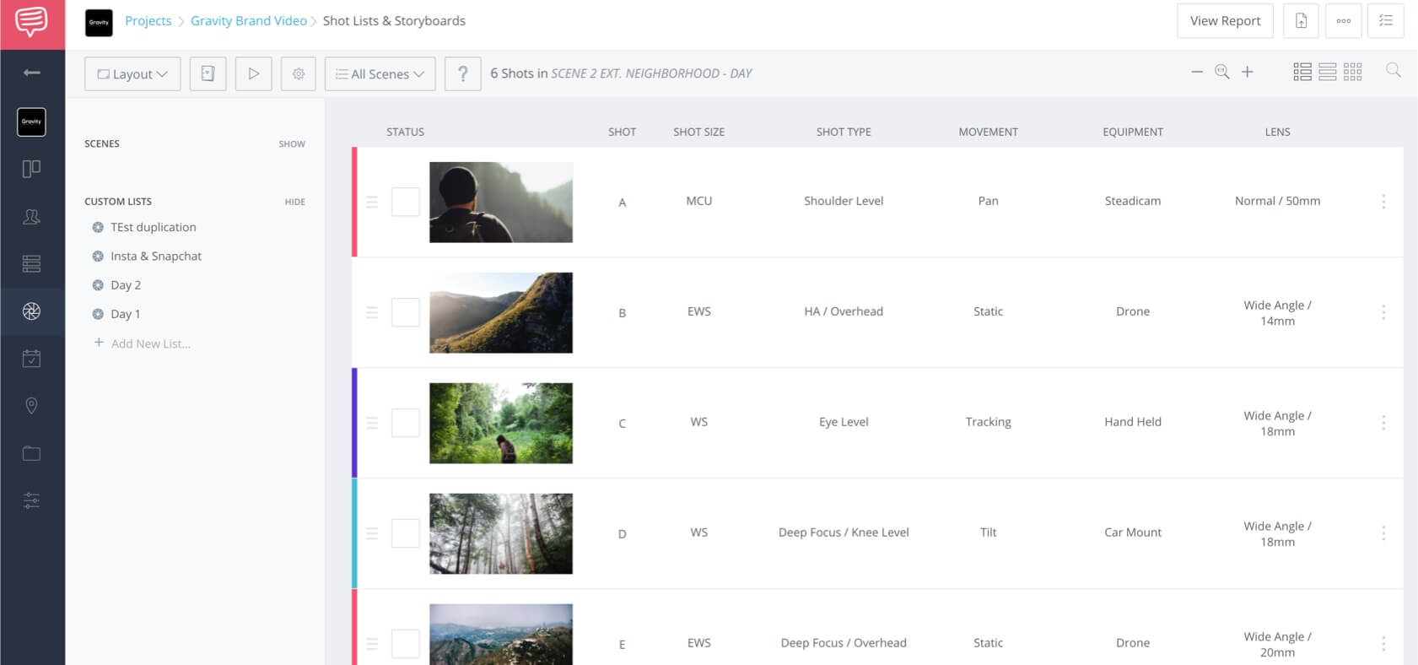Start the slideshow play button
1418x665 pixels.
253,74
